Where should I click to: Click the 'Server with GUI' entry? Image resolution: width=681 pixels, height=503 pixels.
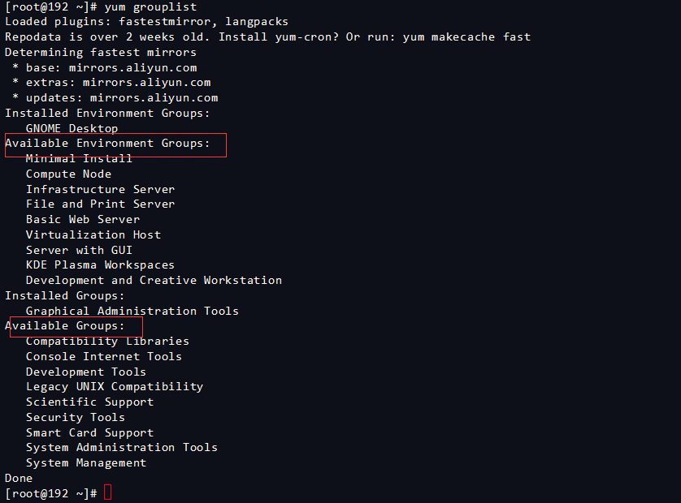coord(79,250)
